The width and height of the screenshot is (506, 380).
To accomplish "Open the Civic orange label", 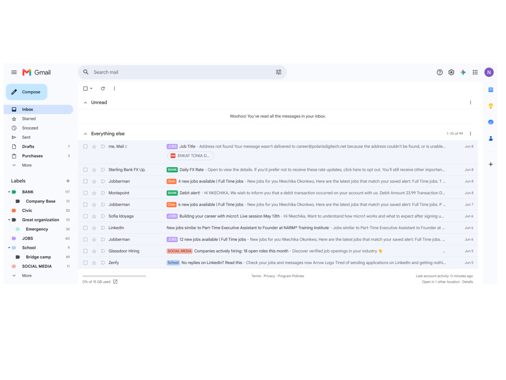I will tap(38, 211).
